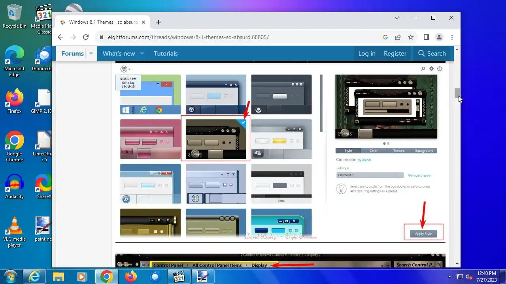Image resolution: width=506 pixels, height=284 pixels.
Task: Click the vertical scrollbar thumb
Action: pos(457,93)
